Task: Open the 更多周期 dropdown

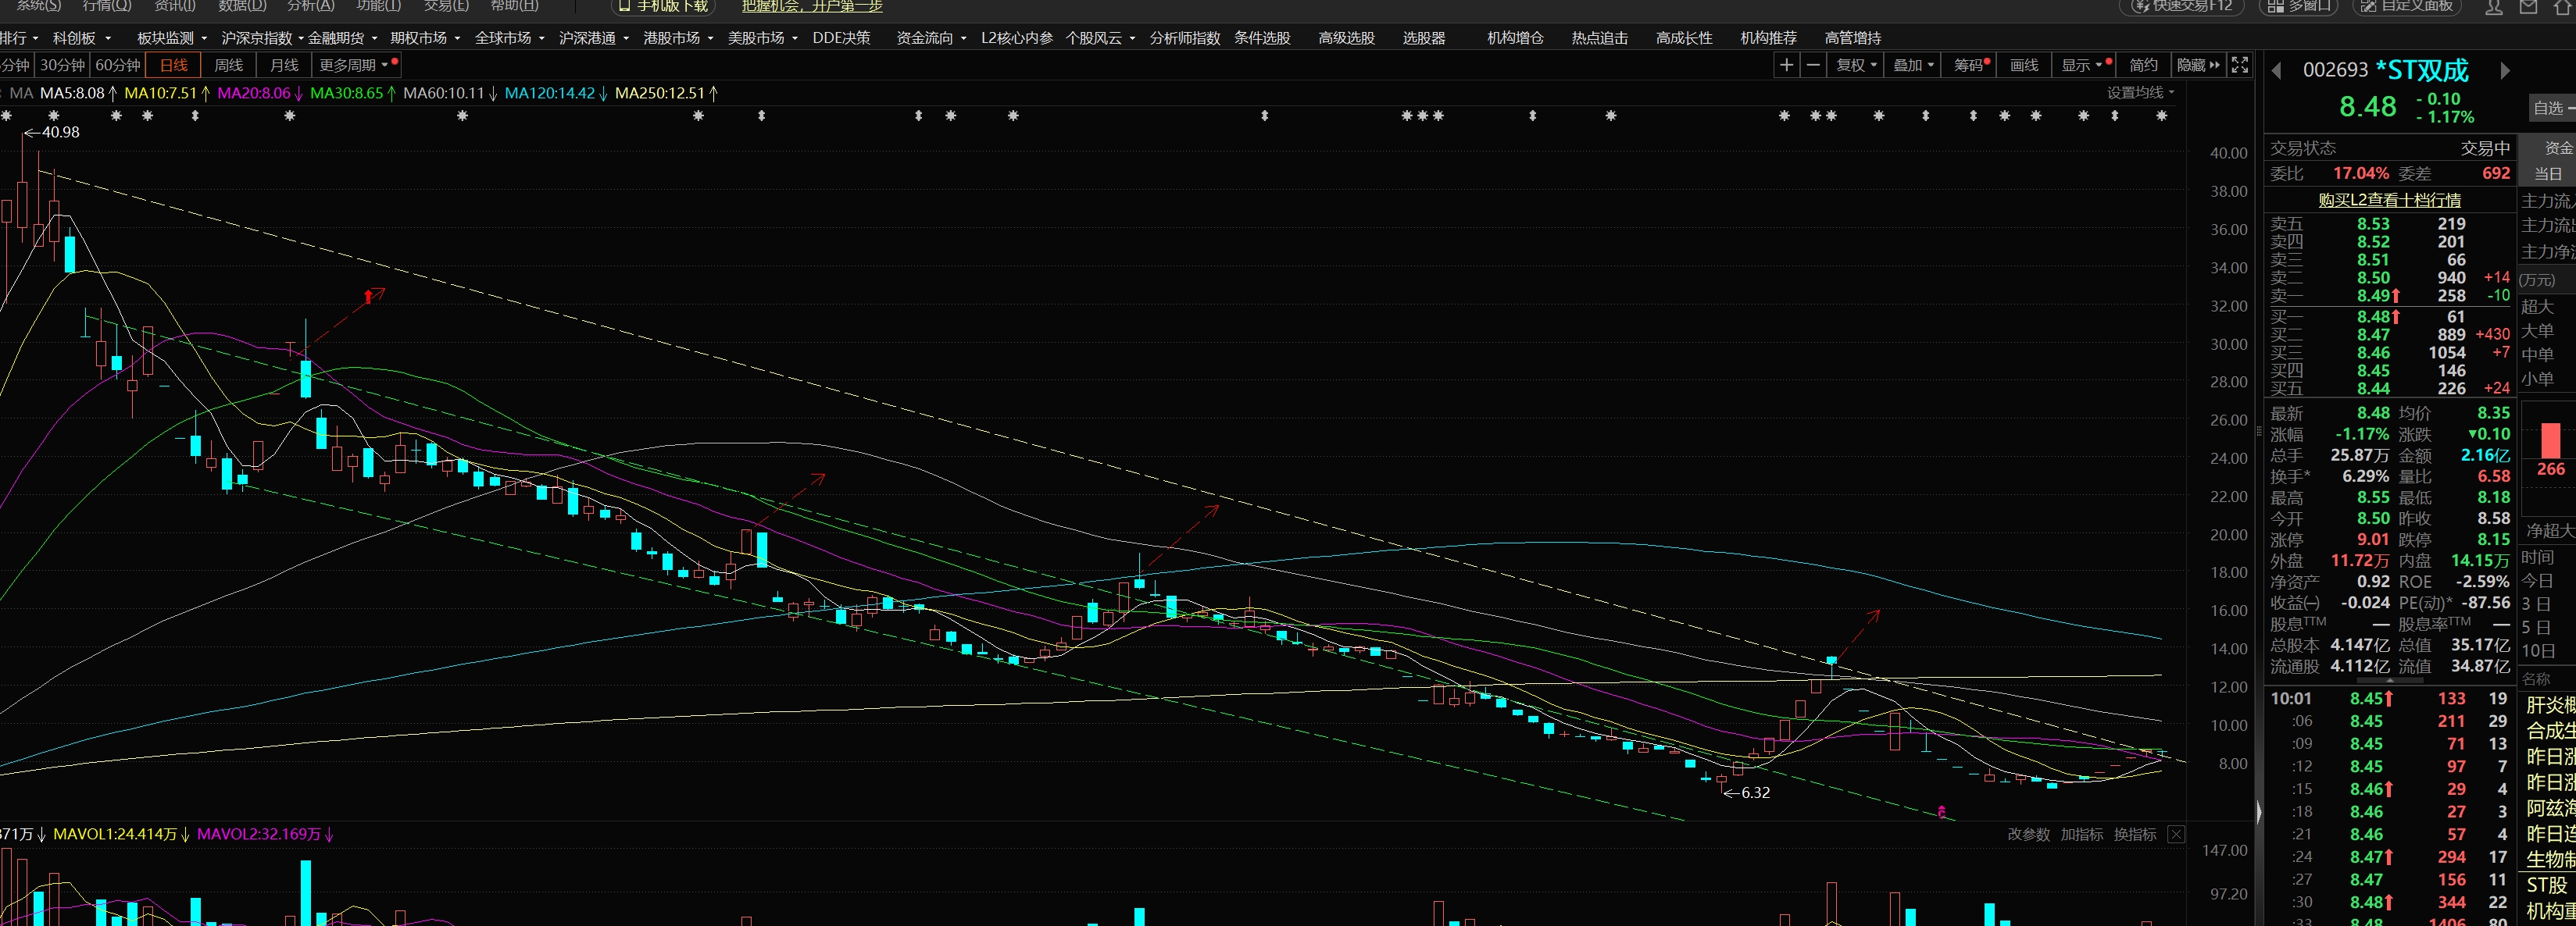Action: (x=357, y=65)
